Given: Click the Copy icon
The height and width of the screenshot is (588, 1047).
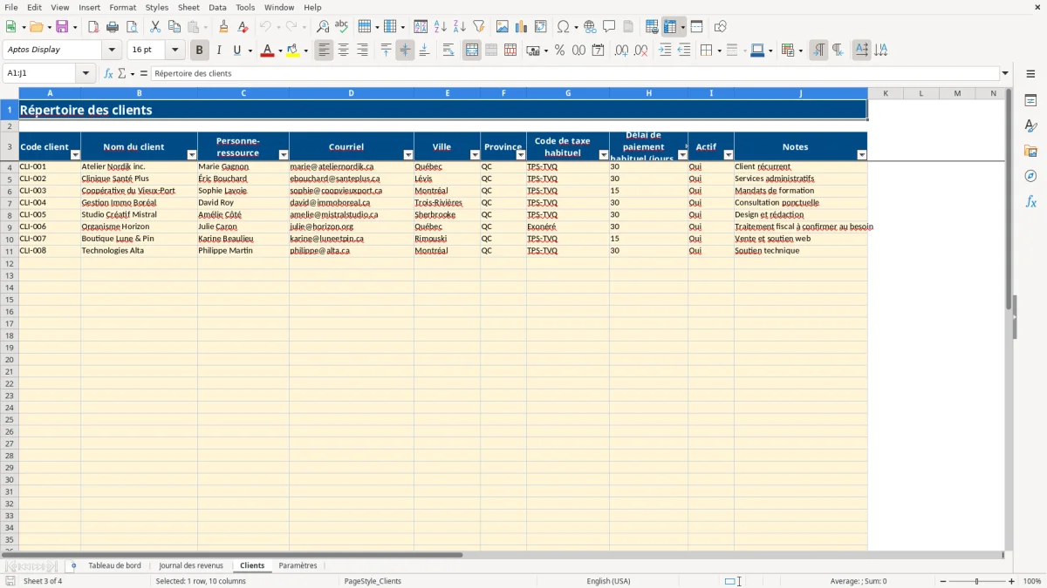Looking at the screenshot, I should click(x=174, y=27).
